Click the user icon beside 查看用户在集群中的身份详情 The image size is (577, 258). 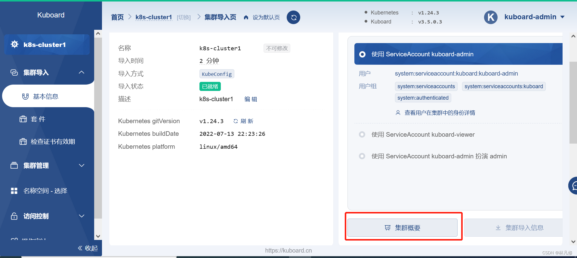(x=398, y=113)
